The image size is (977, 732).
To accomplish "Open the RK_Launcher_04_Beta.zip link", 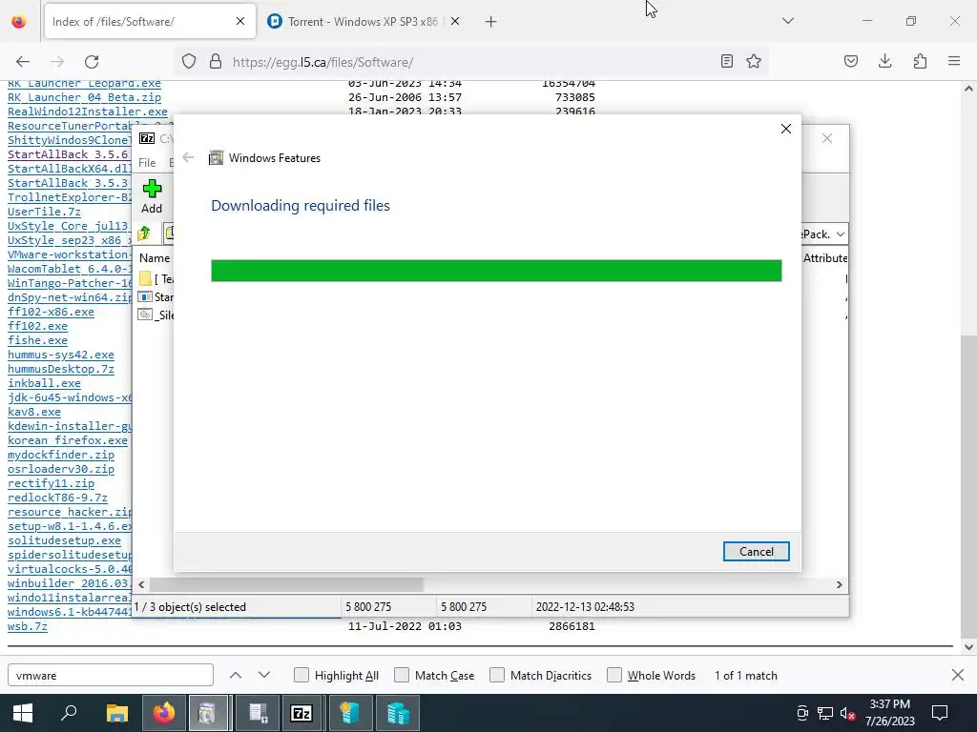I will pyautogui.click(x=84, y=97).
